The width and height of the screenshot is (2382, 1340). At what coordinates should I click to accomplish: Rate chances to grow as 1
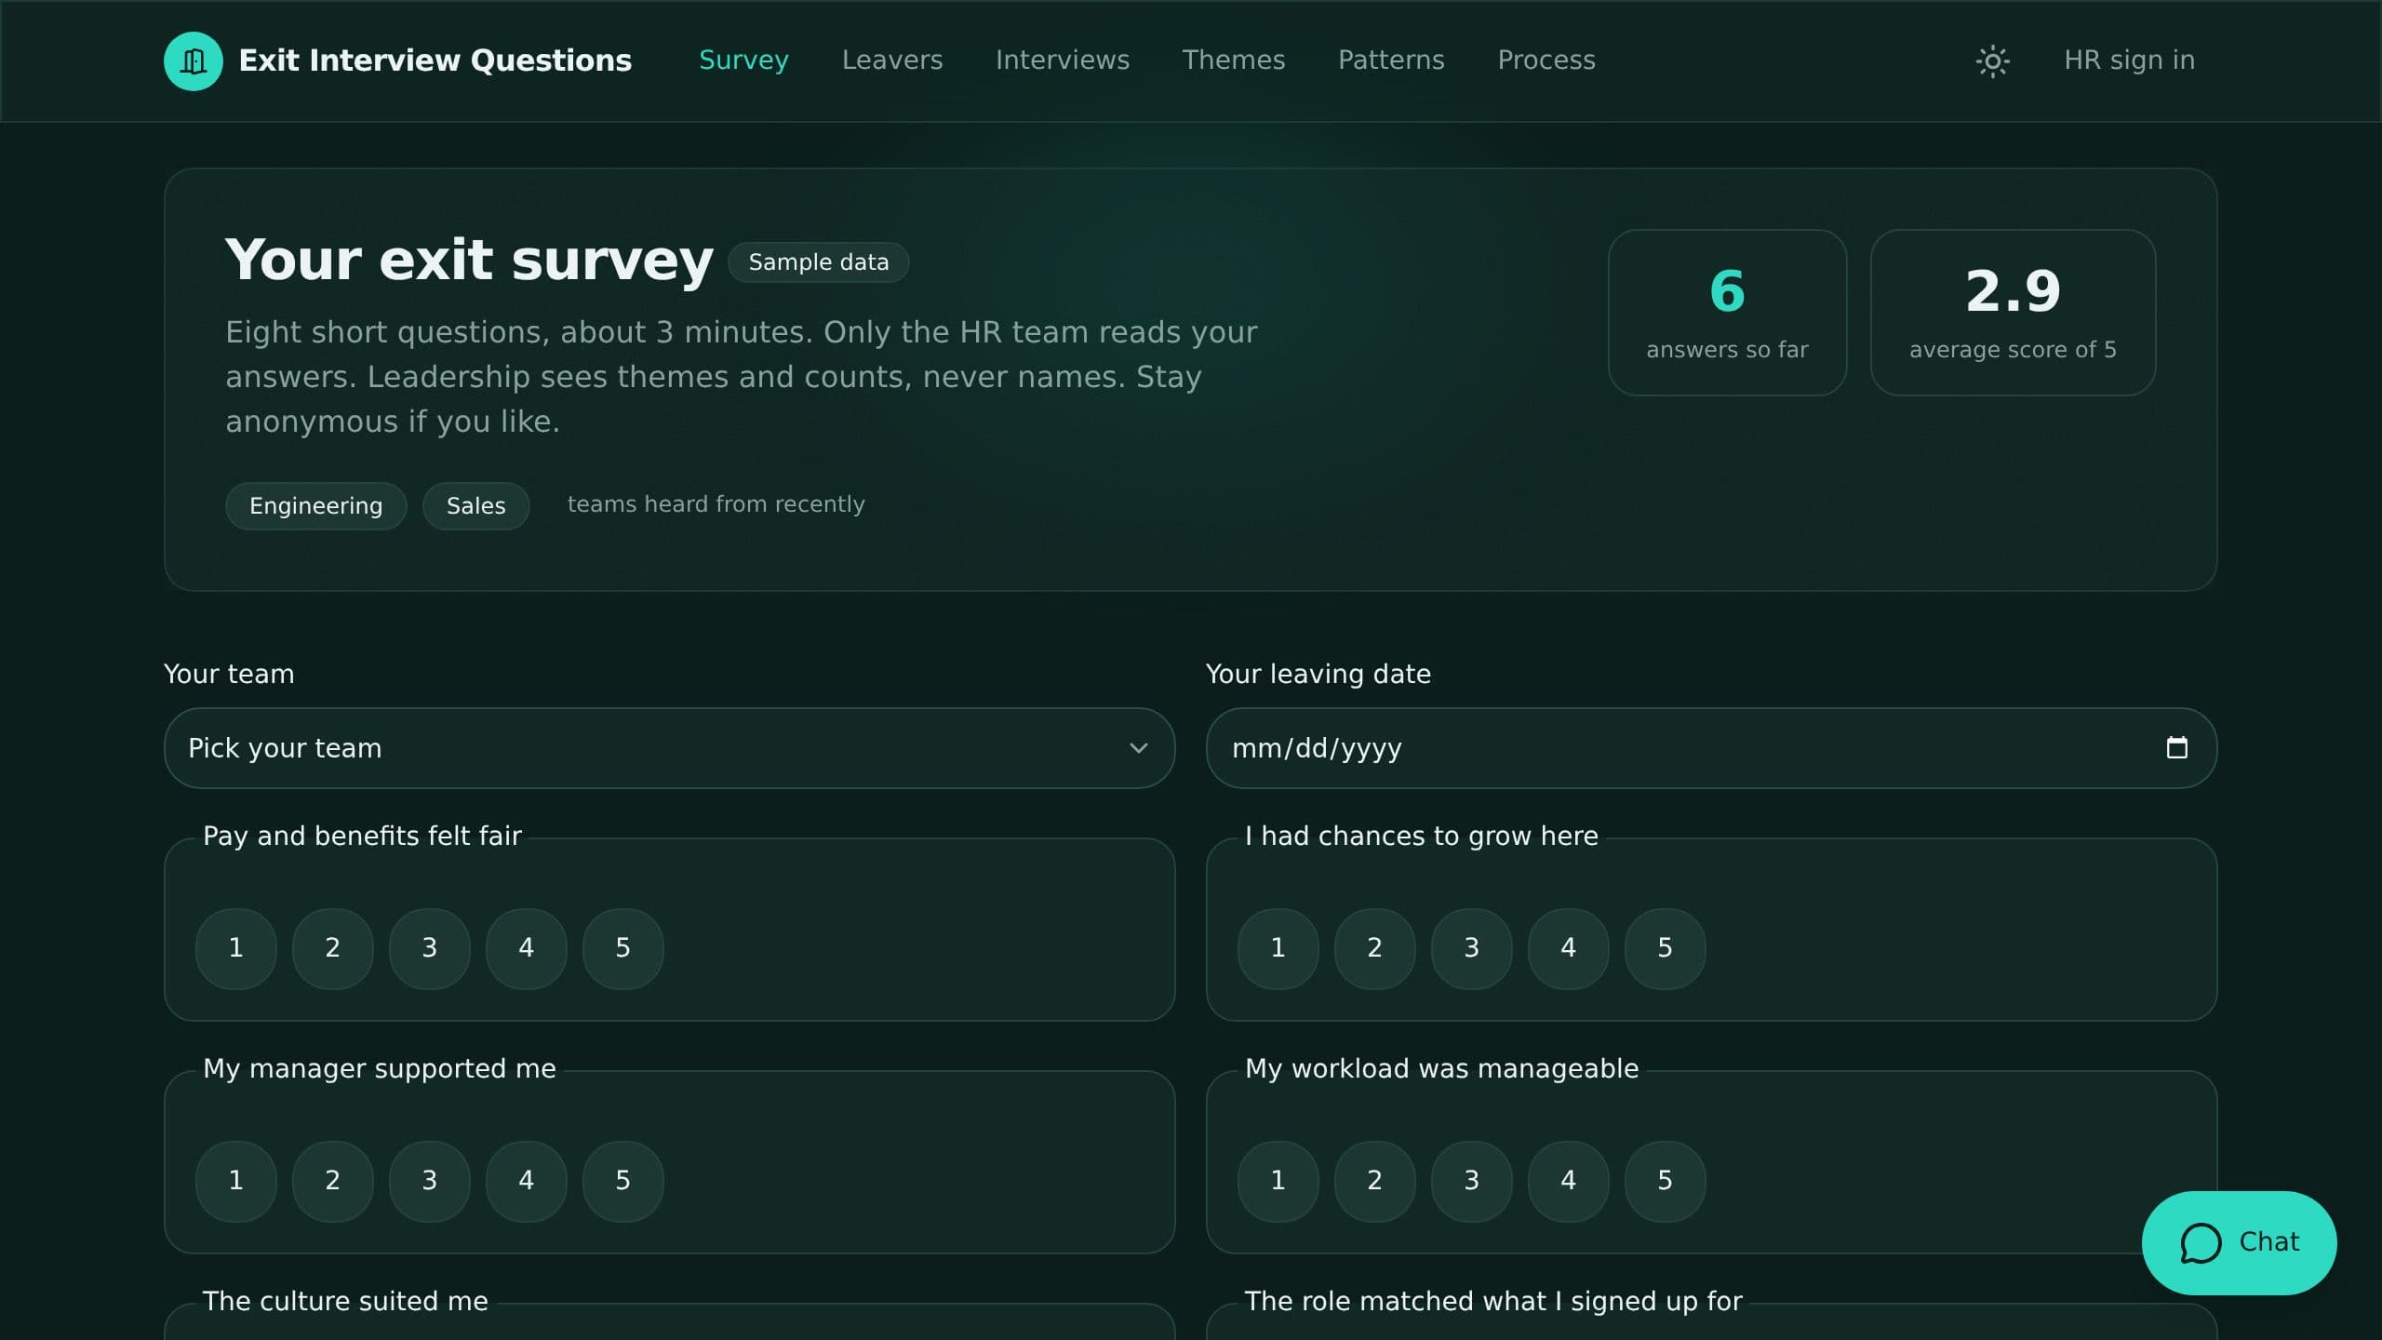(1278, 948)
